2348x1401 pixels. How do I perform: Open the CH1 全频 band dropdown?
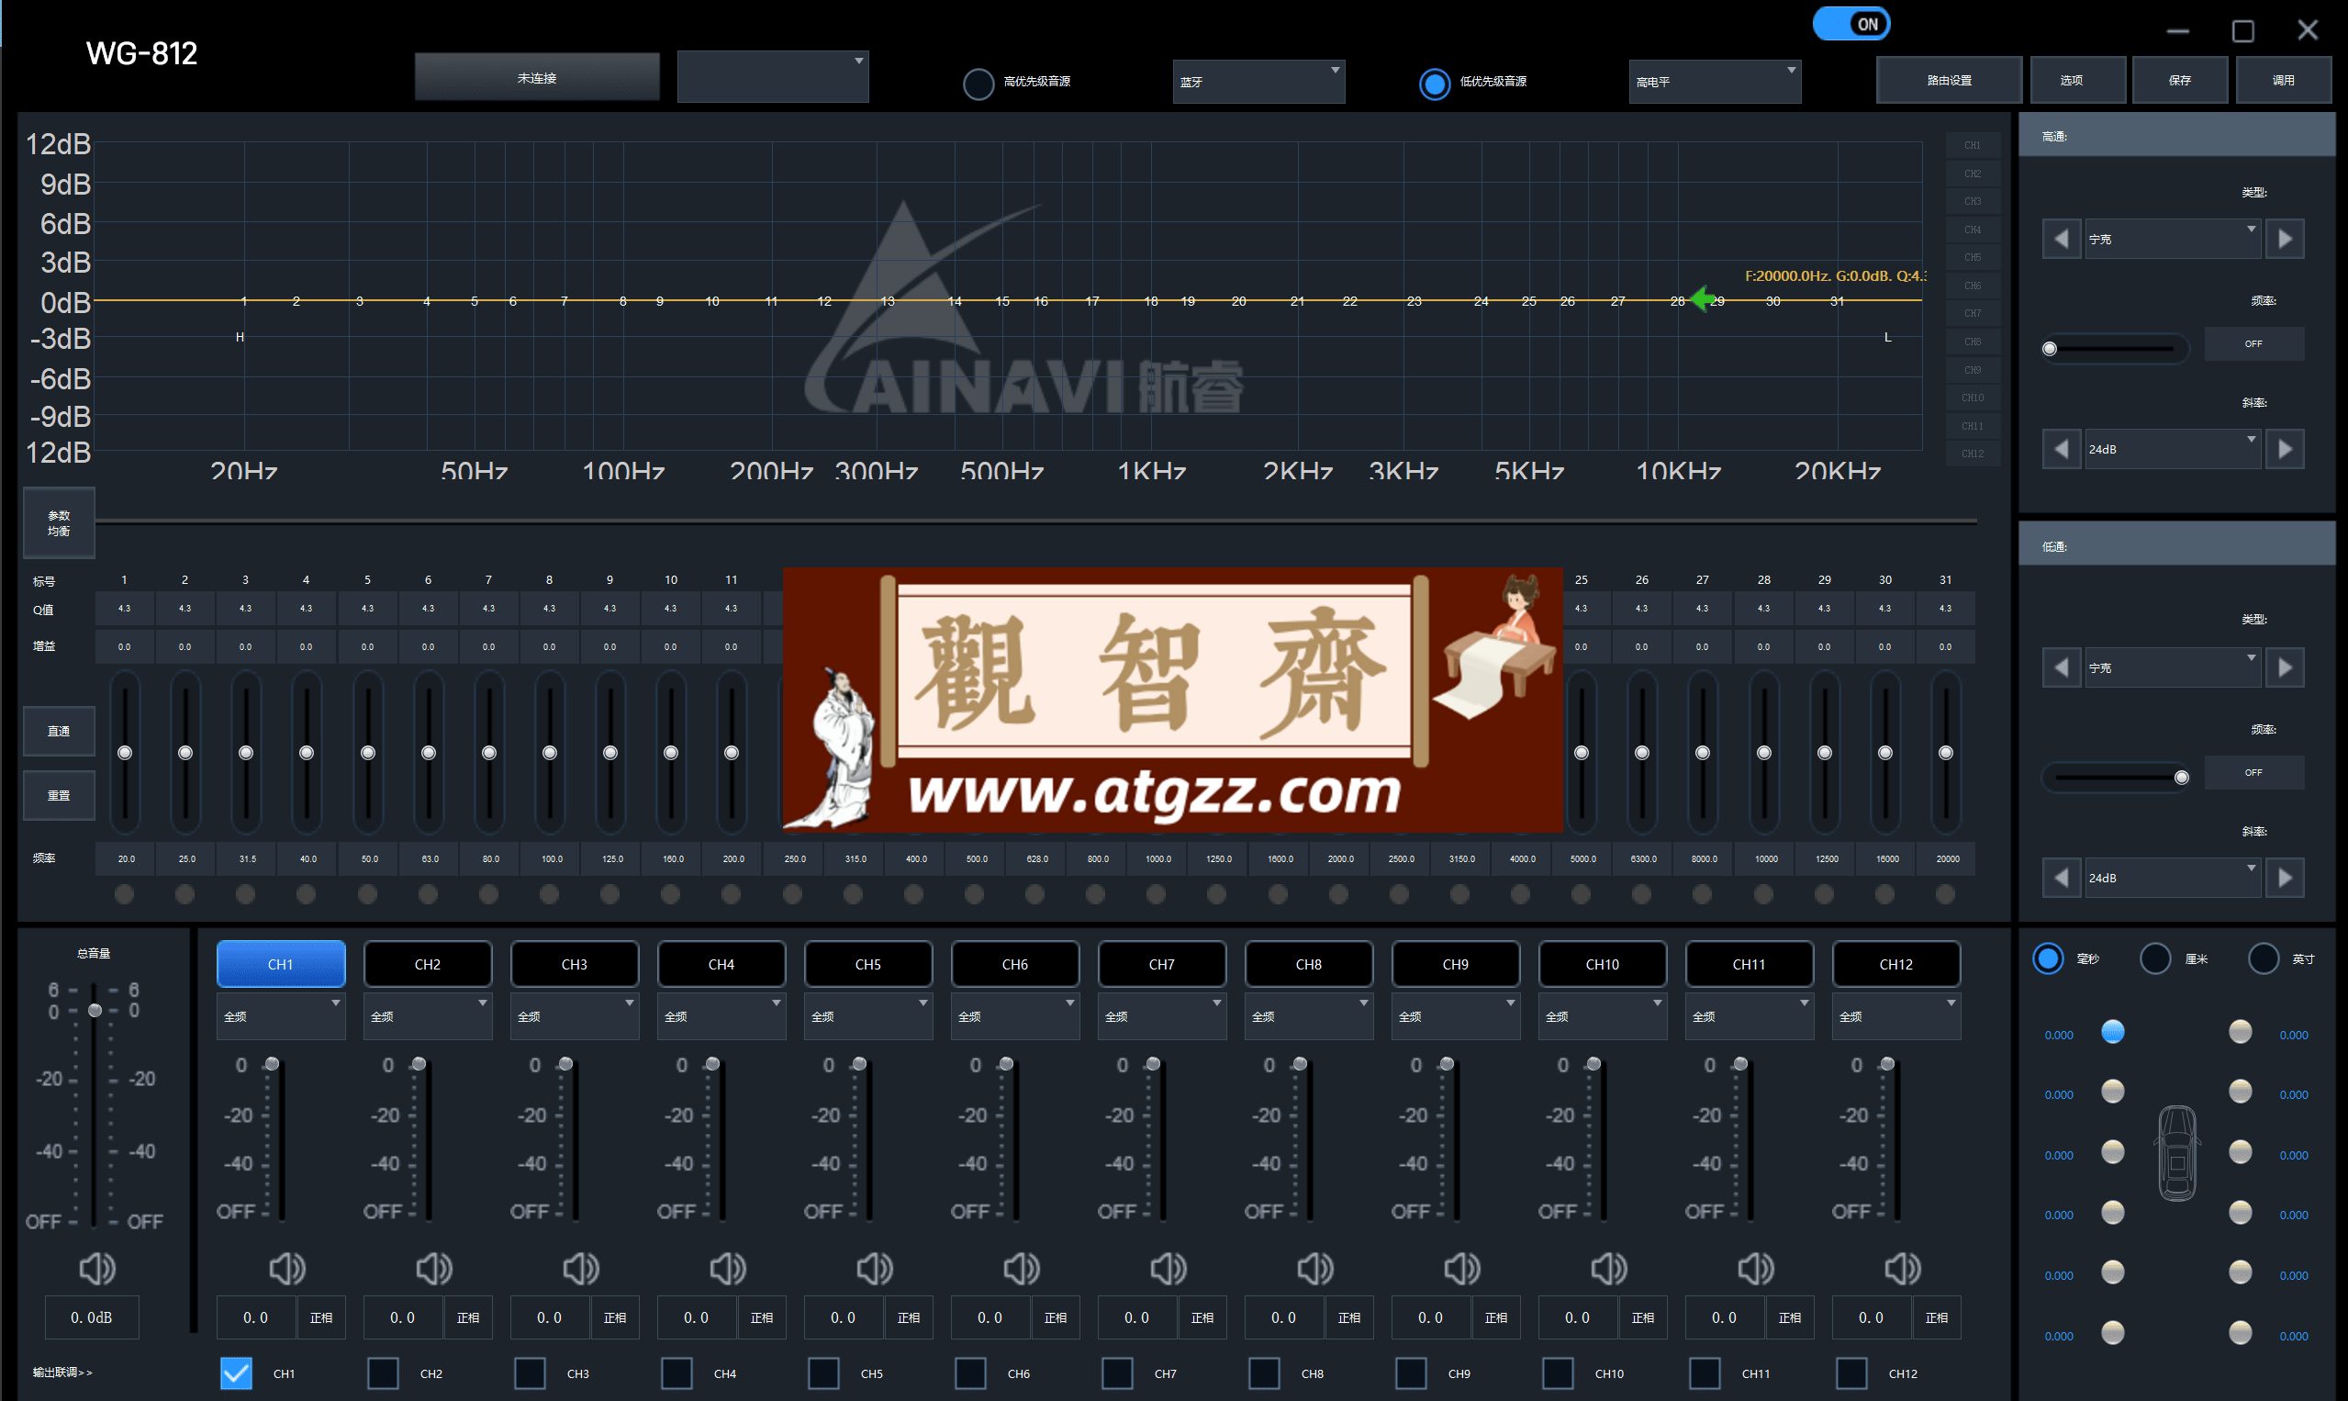(x=280, y=1015)
